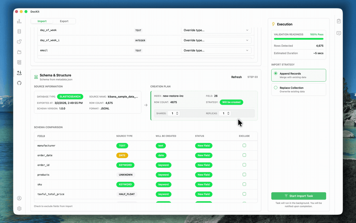This screenshot has width=356, height=223.
Task: Exclude the order_date field
Action: (244, 155)
